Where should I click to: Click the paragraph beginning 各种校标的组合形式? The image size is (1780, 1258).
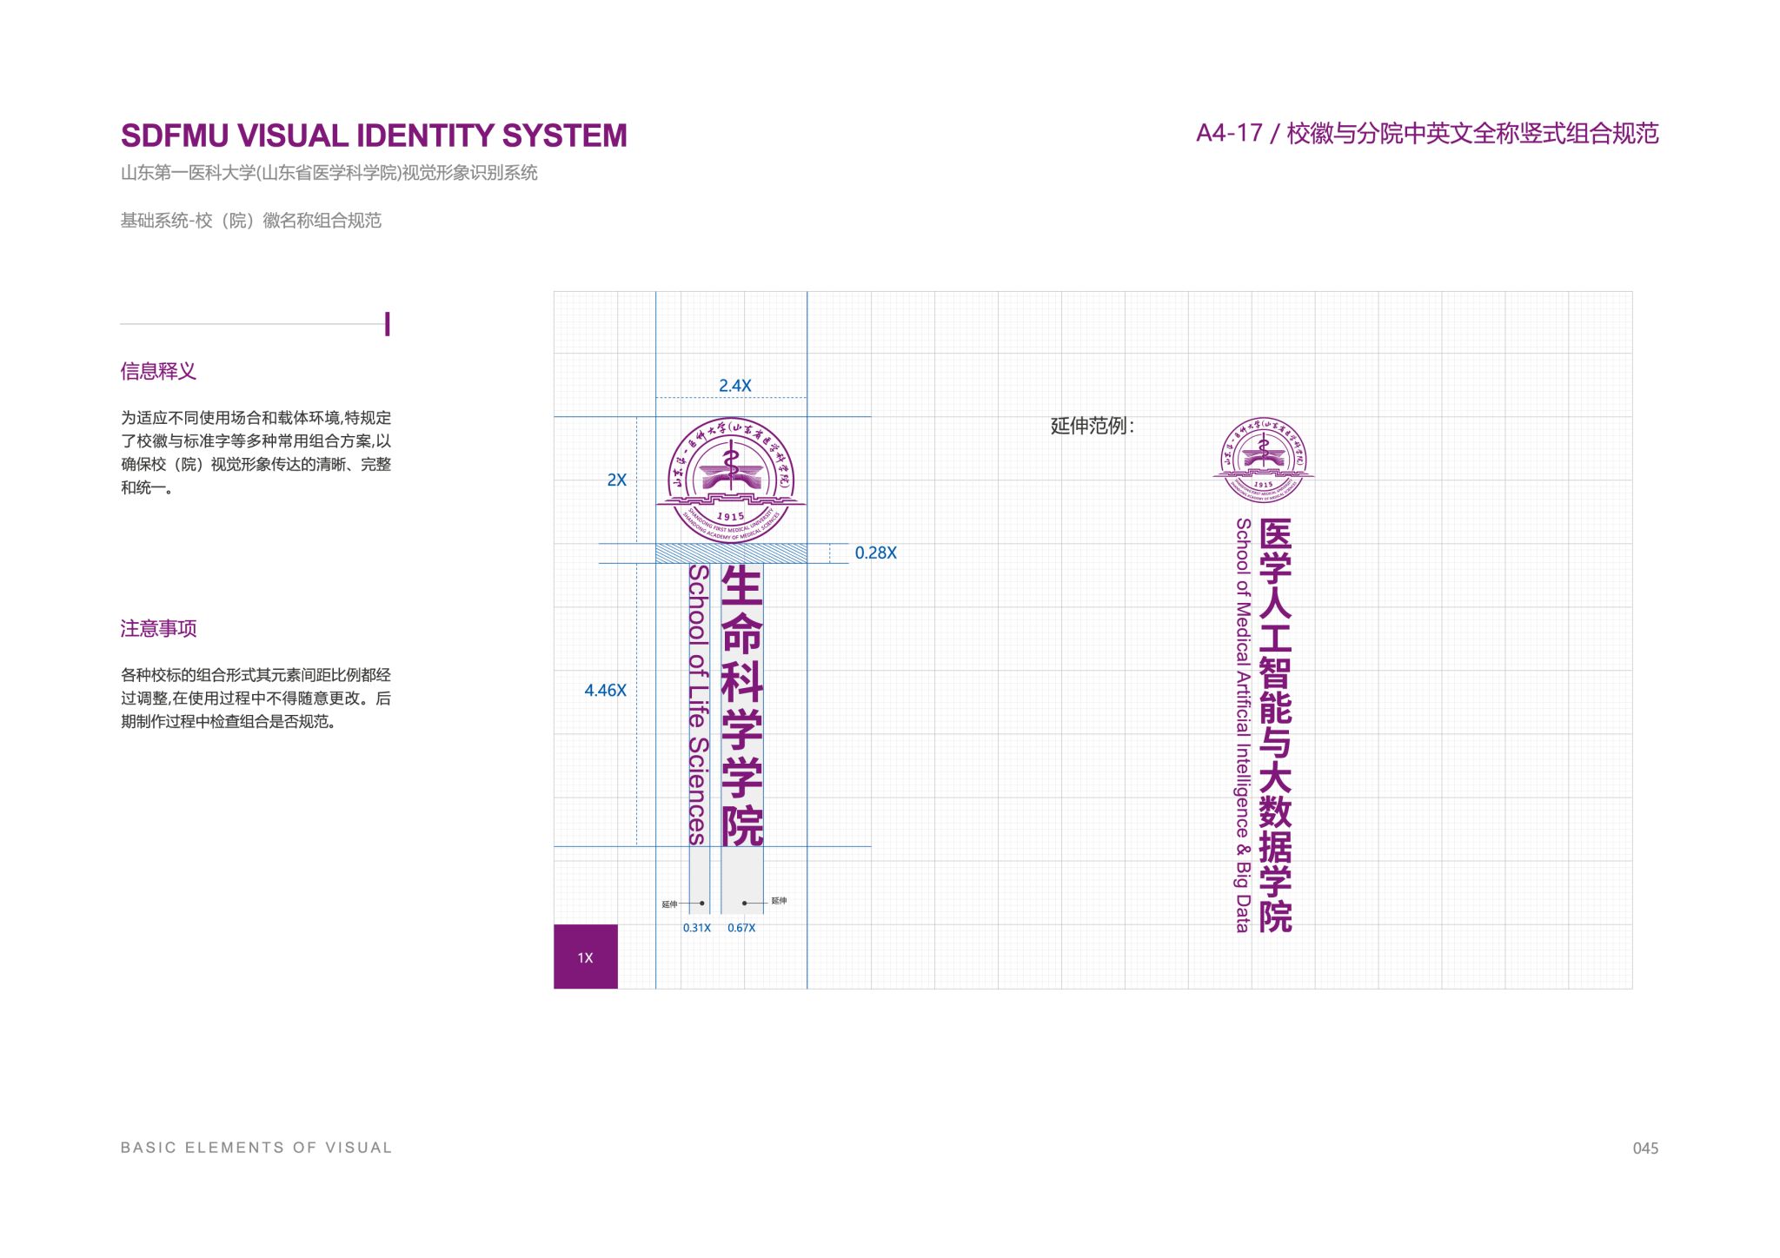pyautogui.click(x=256, y=698)
